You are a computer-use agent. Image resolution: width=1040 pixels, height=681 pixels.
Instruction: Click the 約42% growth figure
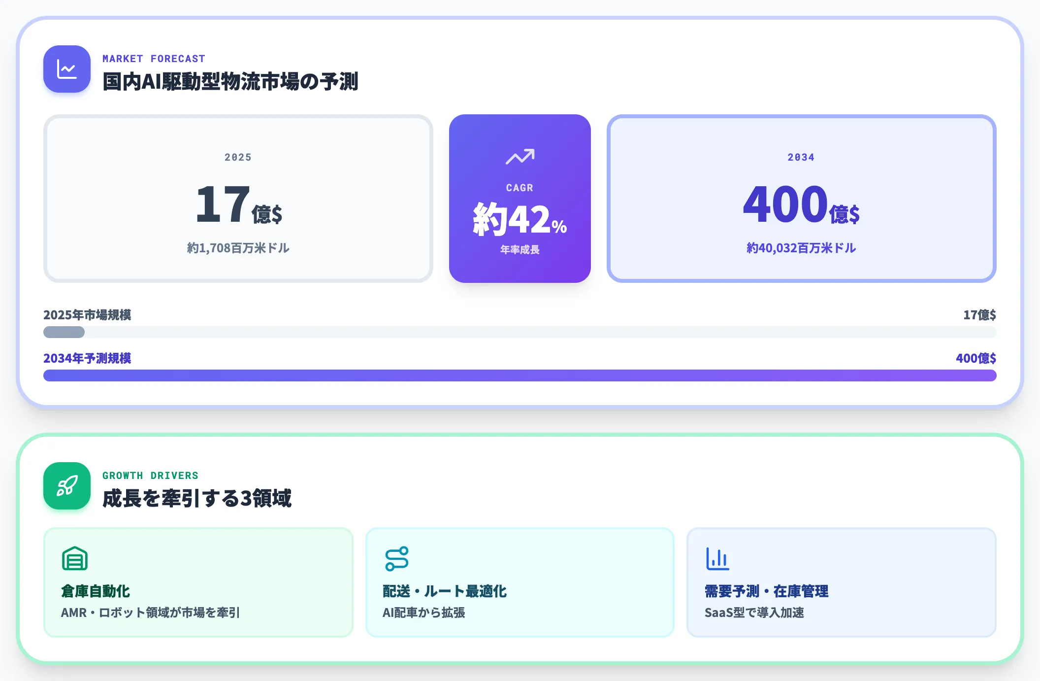[520, 219]
